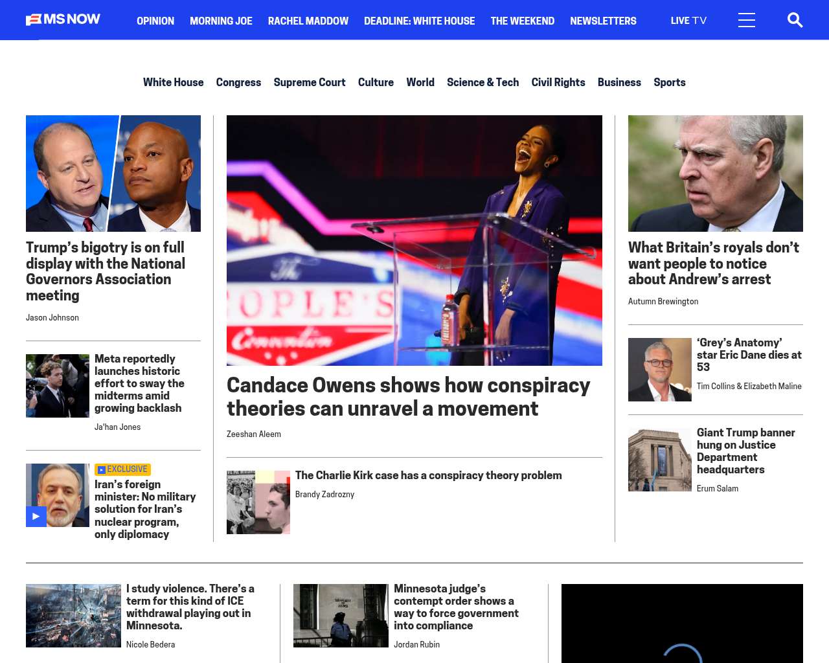829x663 pixels.
Task: Open Minnesota judge's contempt order article
Action: [x=456, y=607]
